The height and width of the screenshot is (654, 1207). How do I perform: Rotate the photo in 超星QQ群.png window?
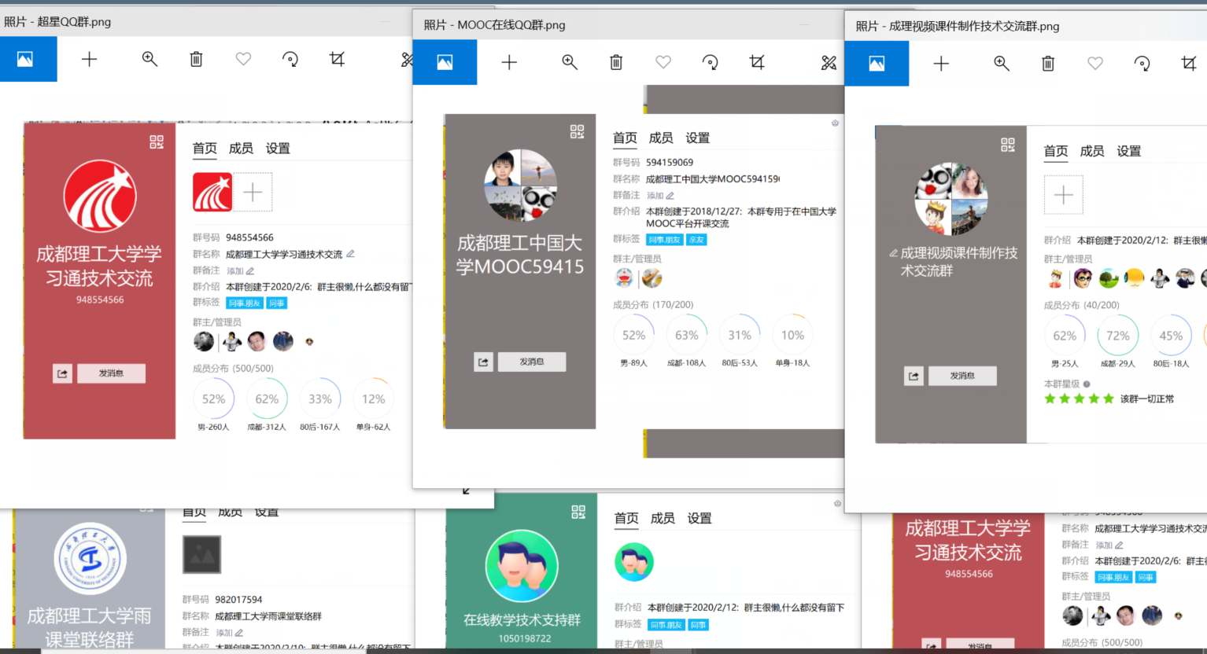[x=290, y=59]
